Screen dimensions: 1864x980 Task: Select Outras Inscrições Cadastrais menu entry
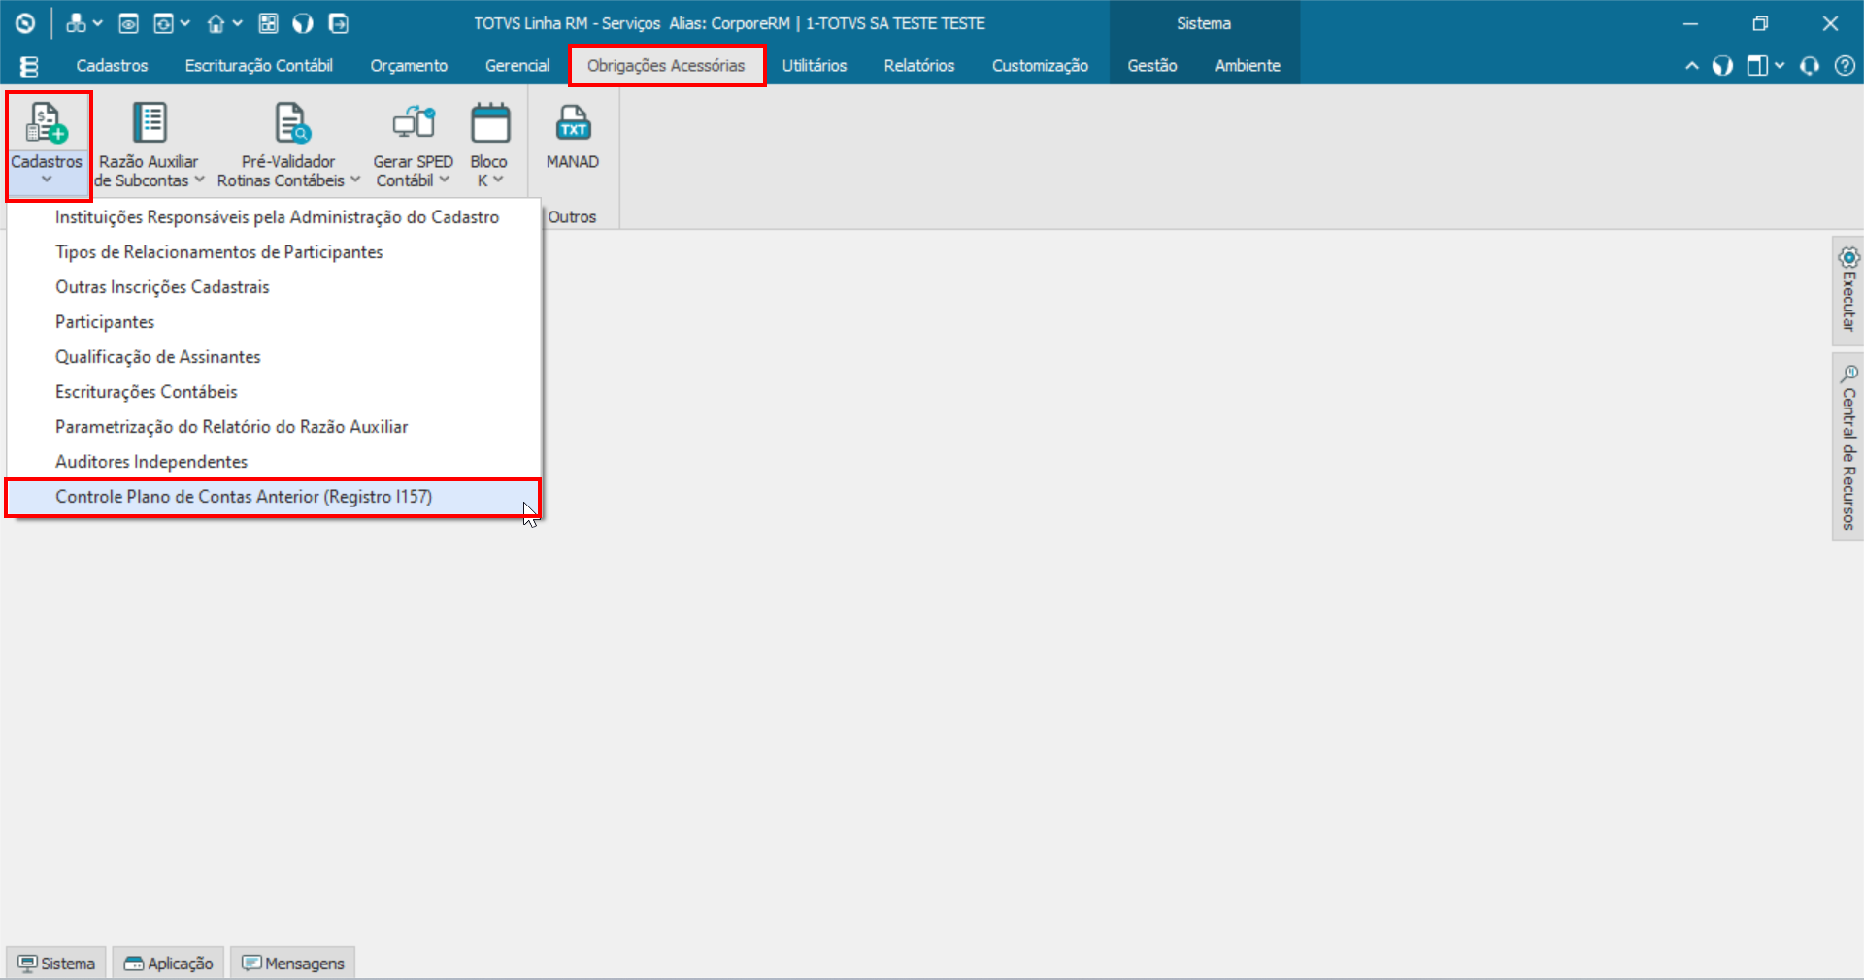pyautogui.click(x=274, y=287)
